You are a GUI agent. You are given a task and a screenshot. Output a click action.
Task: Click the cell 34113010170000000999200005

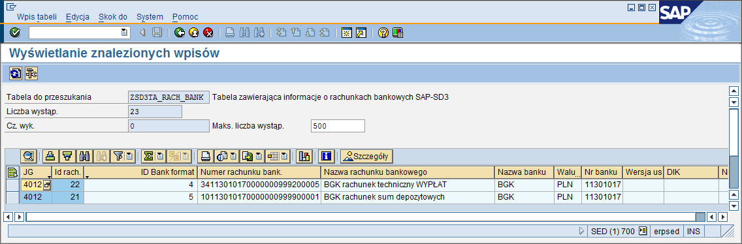click(x=259, y=185)
